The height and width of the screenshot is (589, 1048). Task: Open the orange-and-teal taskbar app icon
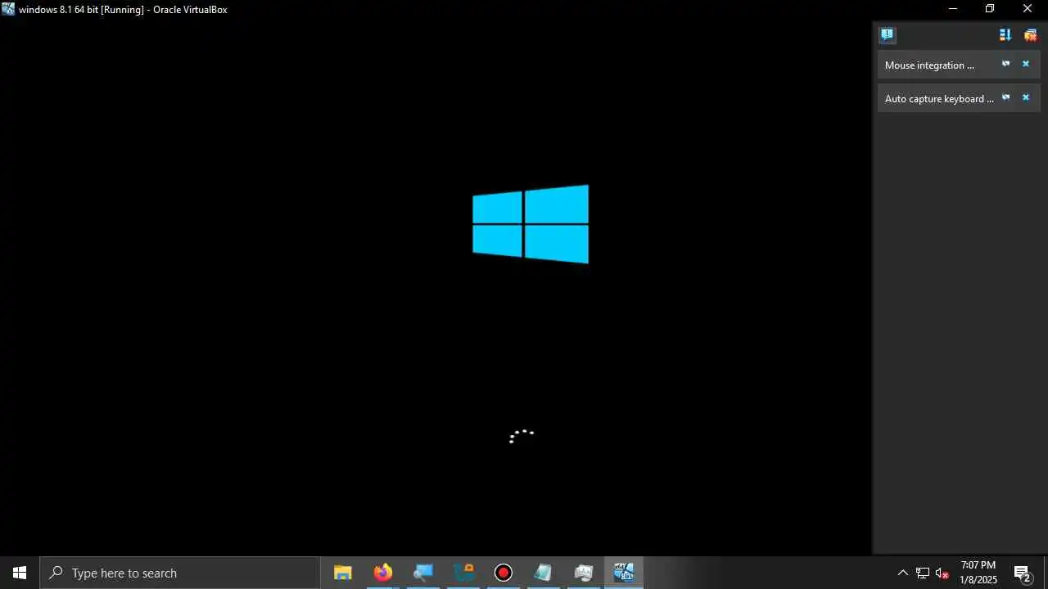point(463,573)
